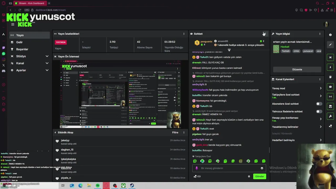Expand the Kanal sidebar section
This screenshot has width=336, height=189.
click(47, 63)
